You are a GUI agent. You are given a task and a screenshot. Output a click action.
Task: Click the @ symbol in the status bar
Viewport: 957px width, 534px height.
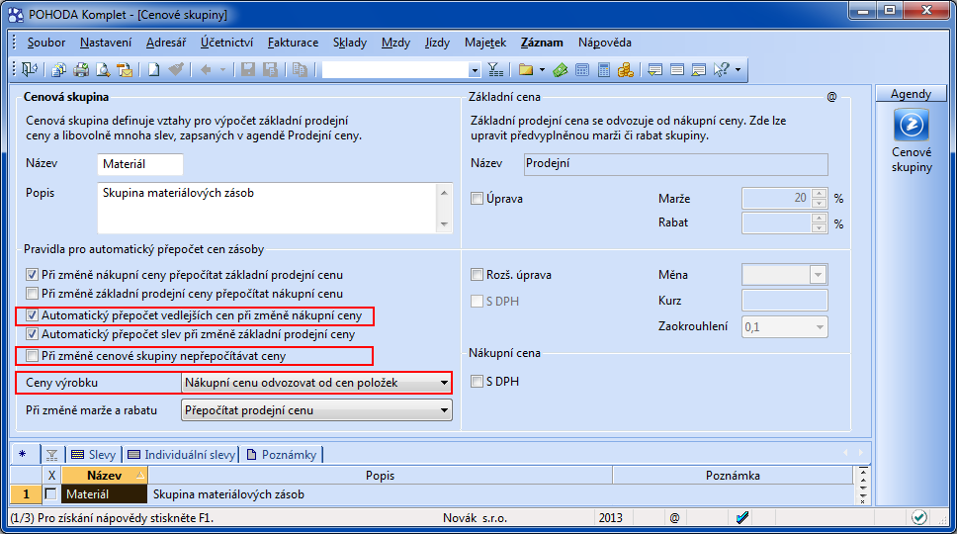pos(674,518)
